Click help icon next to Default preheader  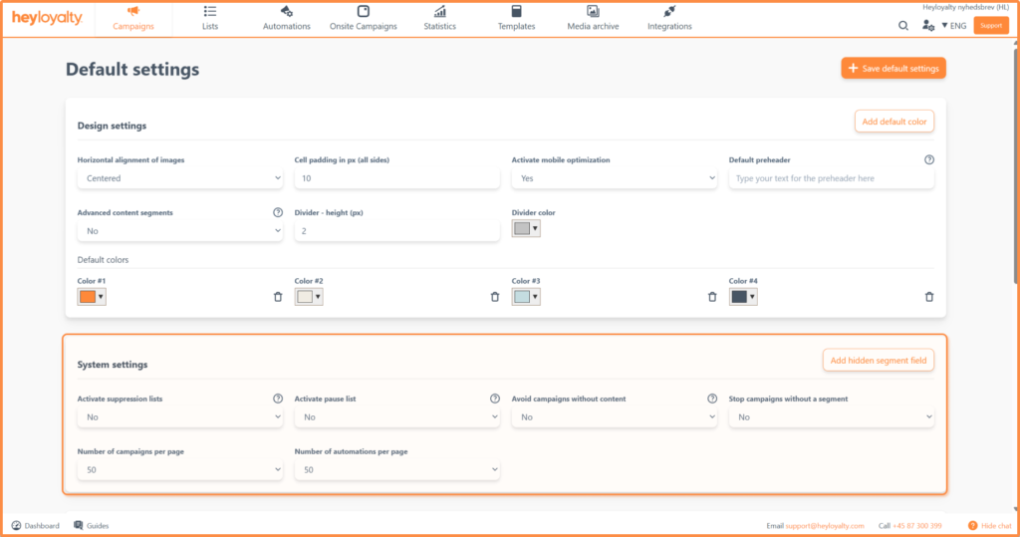929,159
